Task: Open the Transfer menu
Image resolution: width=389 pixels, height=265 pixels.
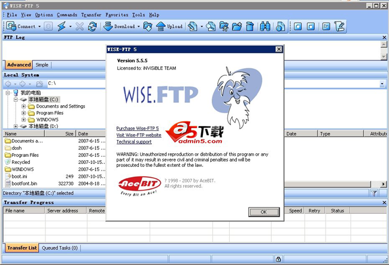Action: [92, 15]
